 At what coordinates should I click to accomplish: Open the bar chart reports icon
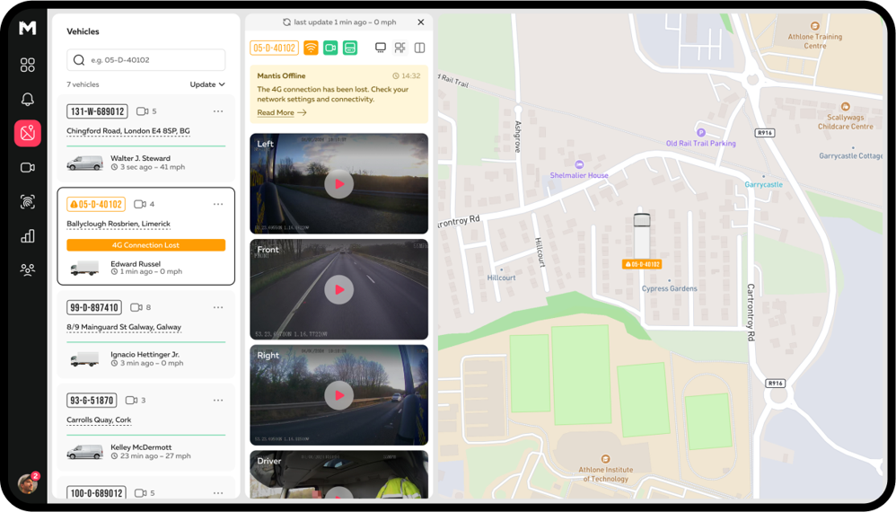coord(28,236)
